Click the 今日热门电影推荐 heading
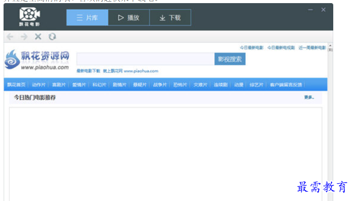The image size is (351, 201). 35,97
